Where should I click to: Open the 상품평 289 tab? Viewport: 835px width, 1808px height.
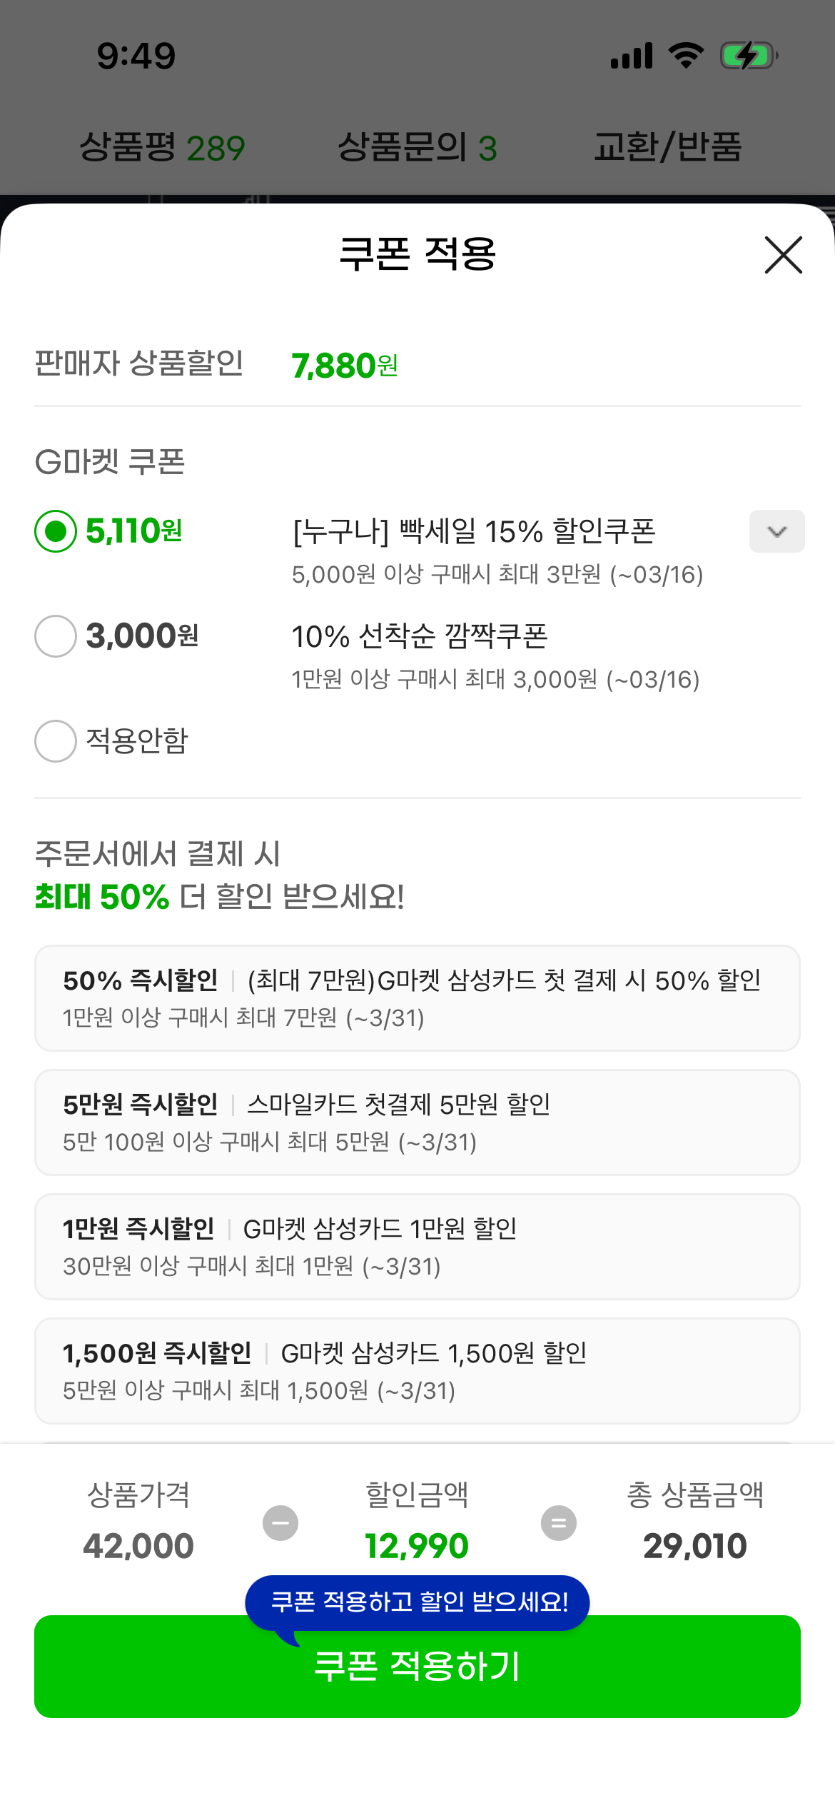click(x=162, y=148)
